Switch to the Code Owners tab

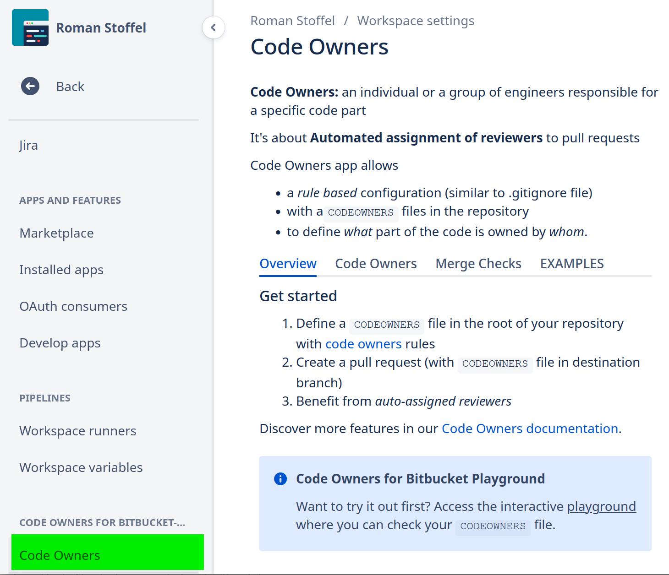(376, 264)
